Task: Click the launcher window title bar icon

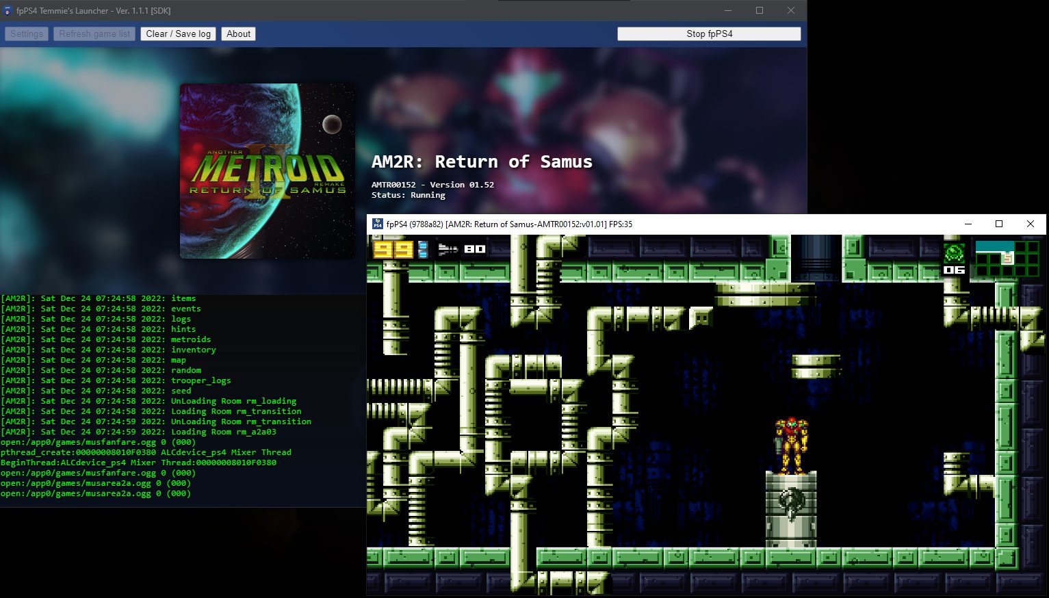Action: point(8,11)
